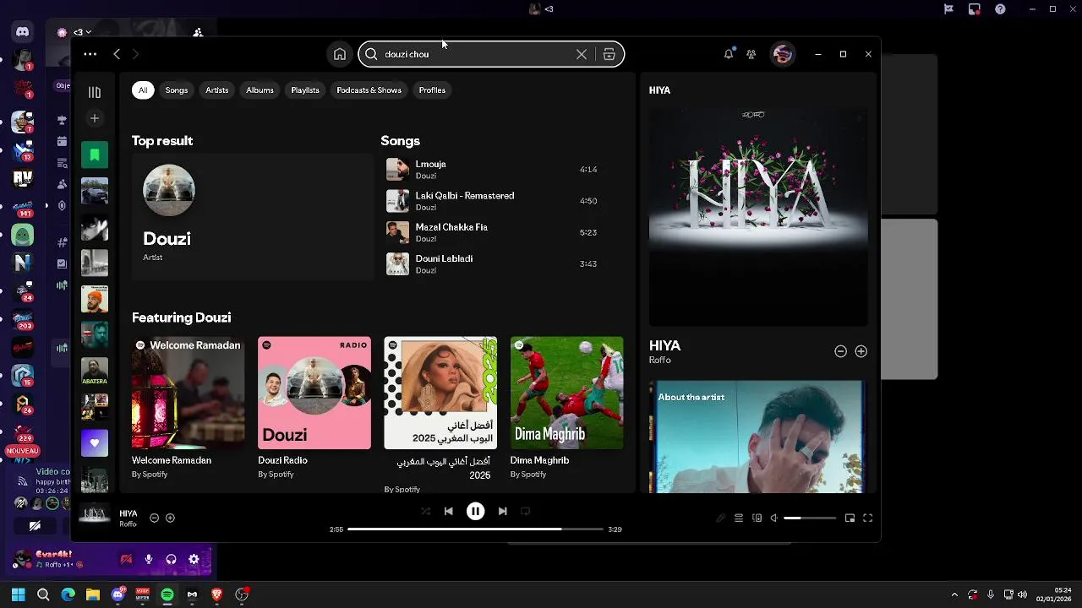1082x608 pixels.
Task: Open the Windows Start menu
Action: click(18, 594)
